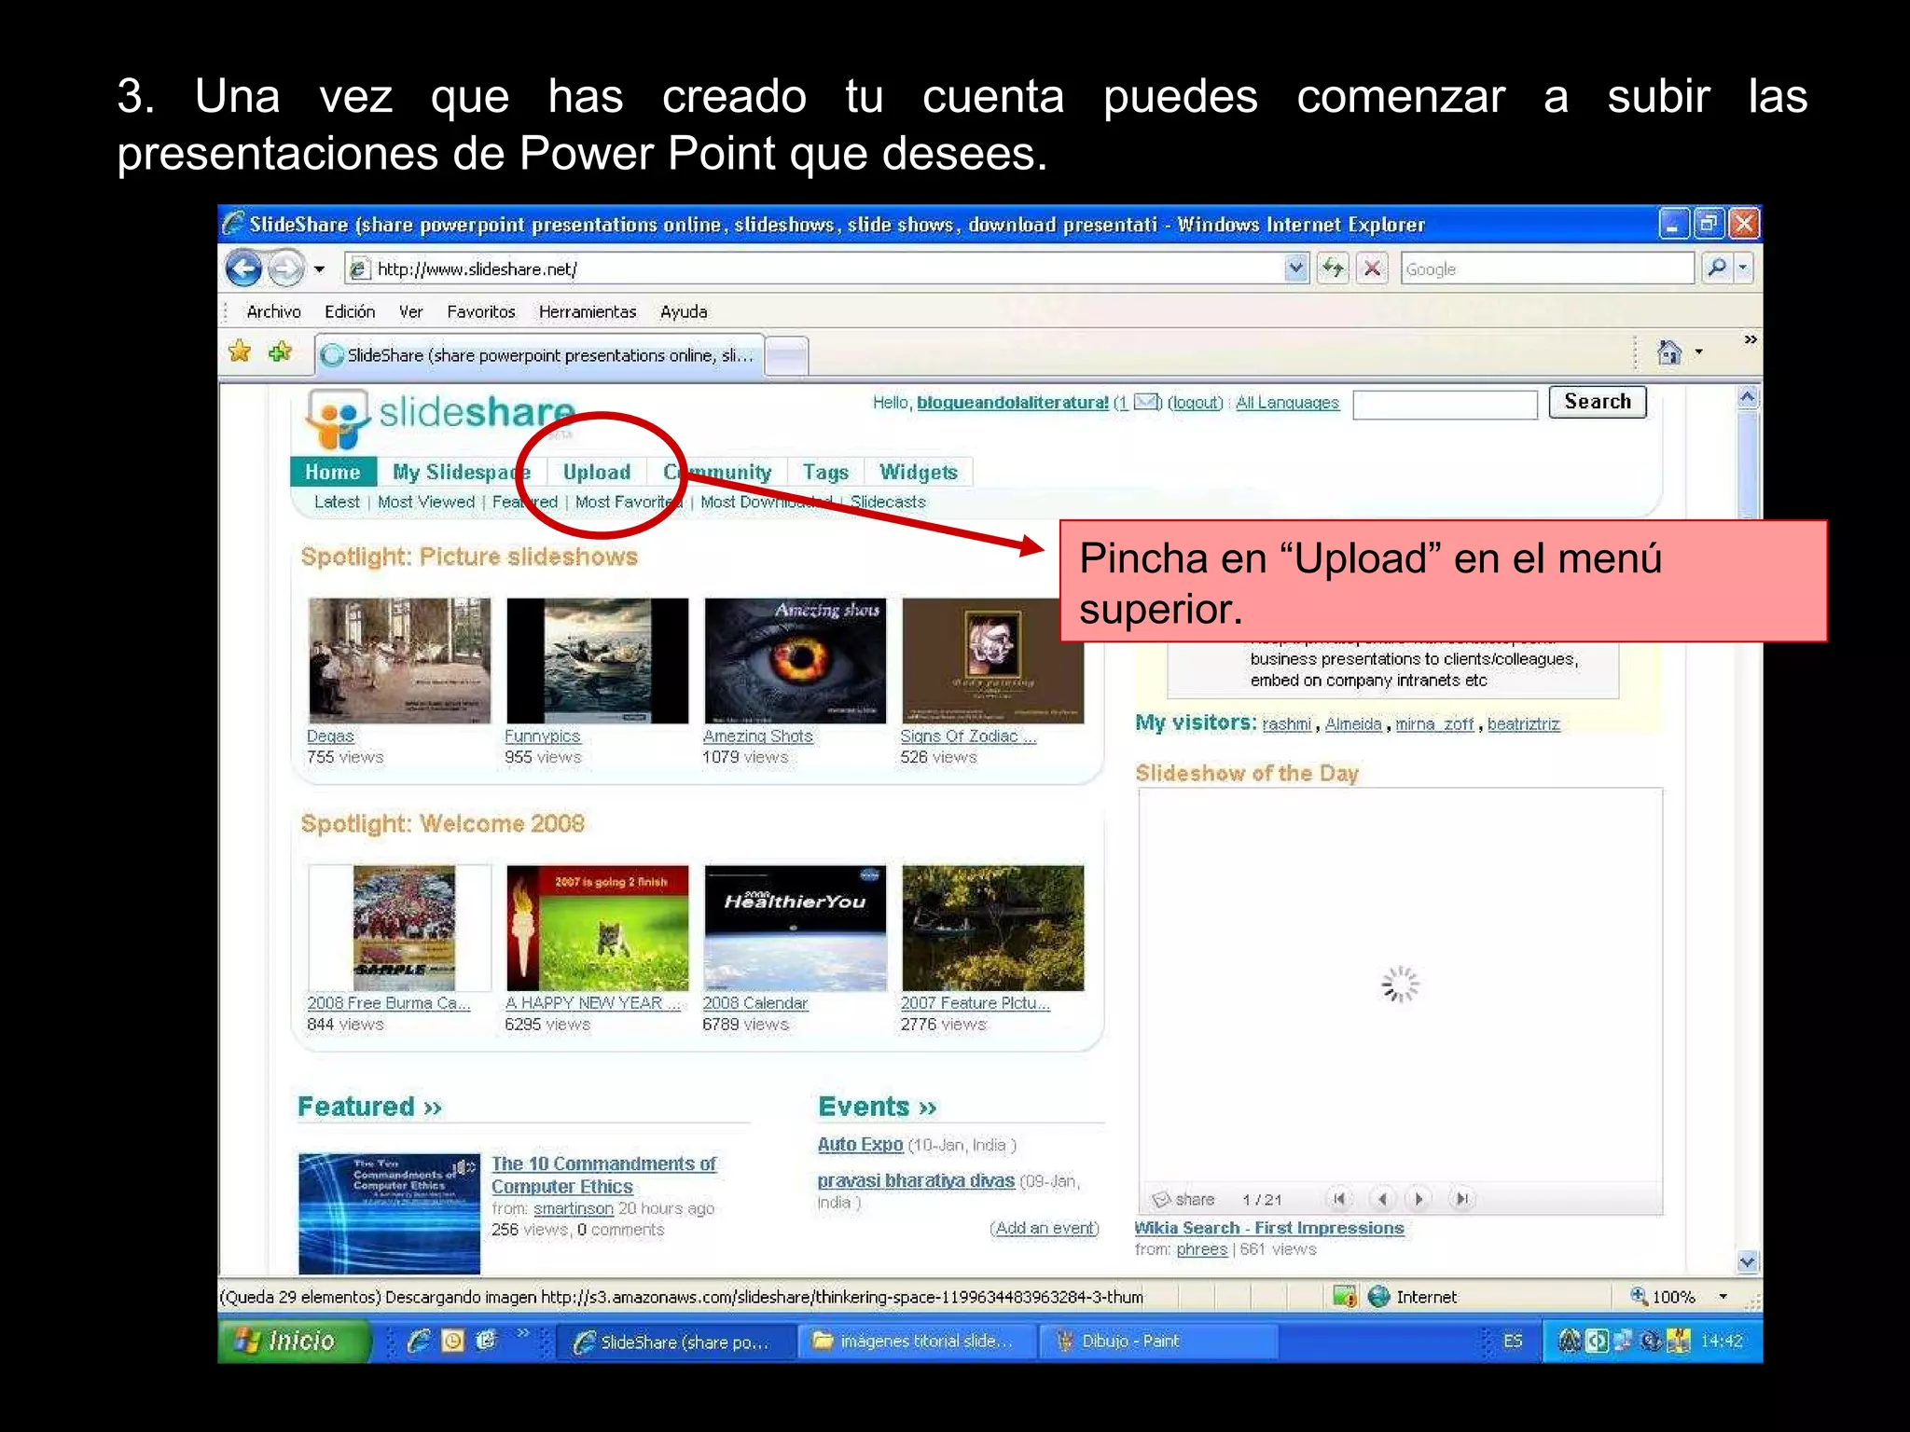Select the Home navigation tab
Screen dimensions: 1910x1432
[x=333, y=473]
